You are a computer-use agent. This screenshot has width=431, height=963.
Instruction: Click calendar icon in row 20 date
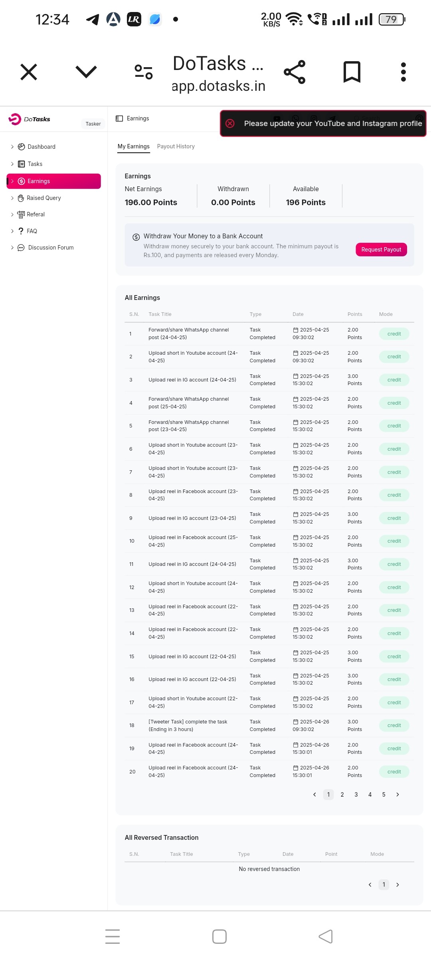[296, 768]
